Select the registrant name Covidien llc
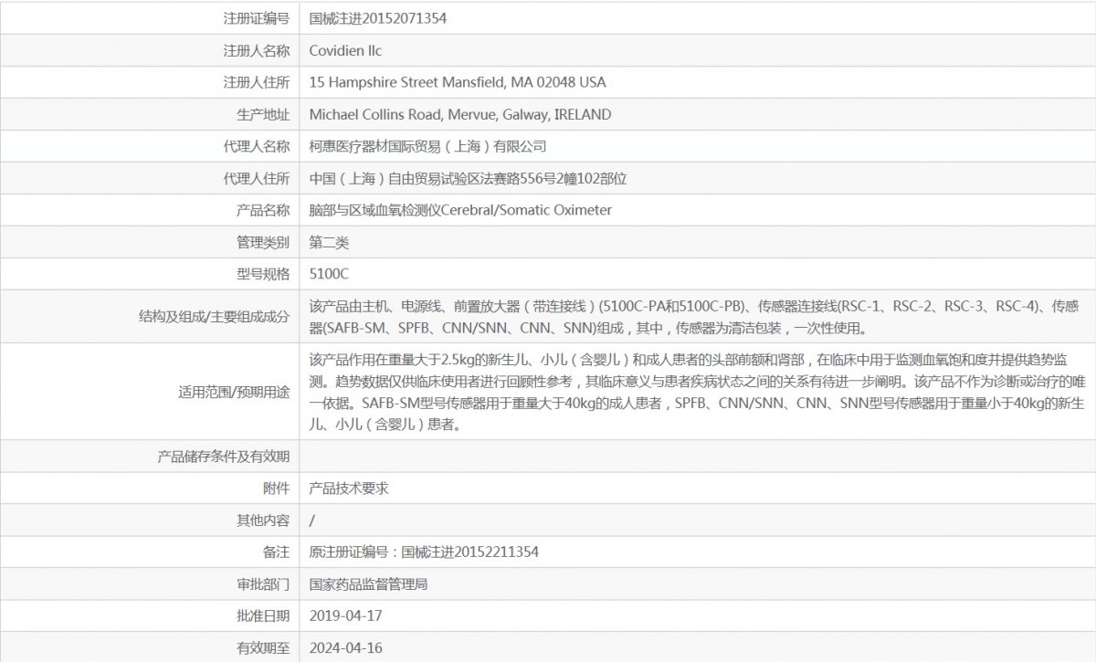Image resolution: width=1096 pixels, height=662 pixels. pyautogui.click(x=345, y=50)
